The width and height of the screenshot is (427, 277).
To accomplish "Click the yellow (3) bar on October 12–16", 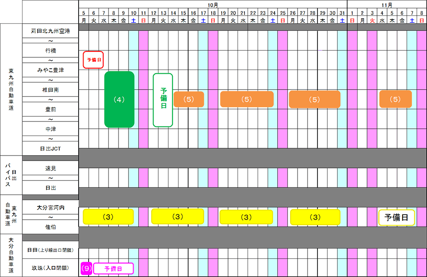I will (178, 217).
